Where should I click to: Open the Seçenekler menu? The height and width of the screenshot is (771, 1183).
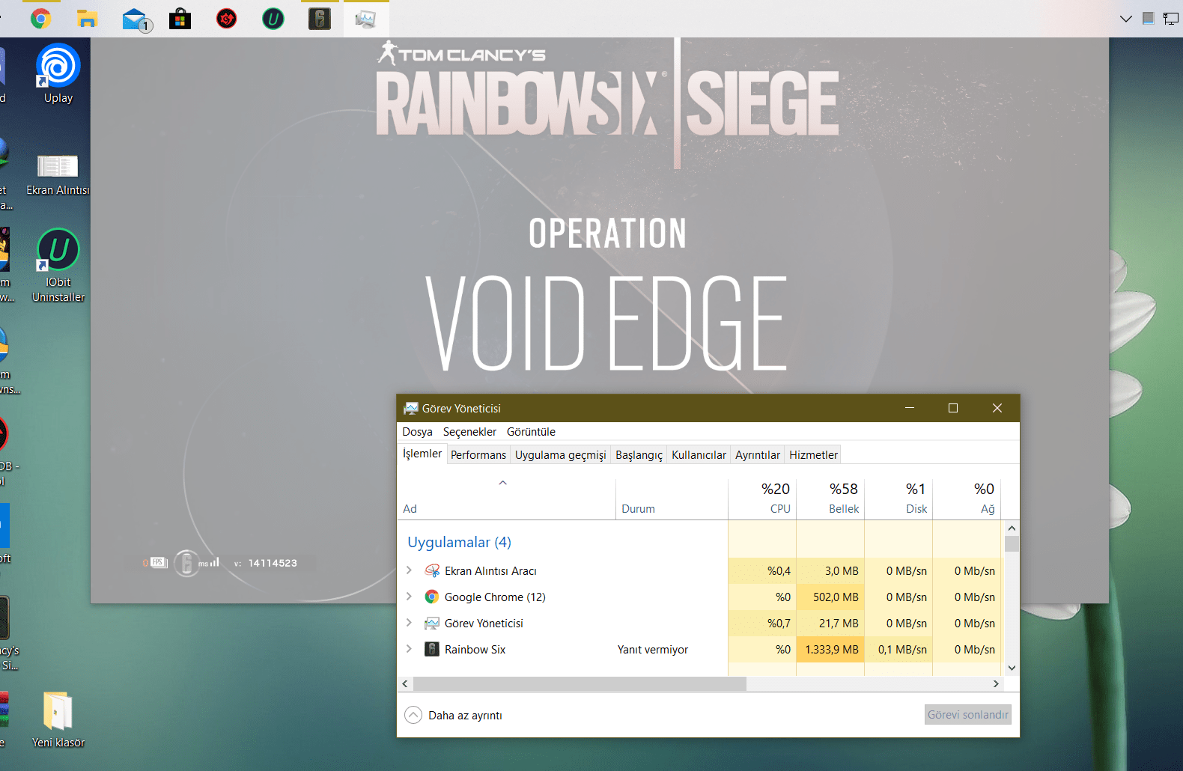pos(469,432)
